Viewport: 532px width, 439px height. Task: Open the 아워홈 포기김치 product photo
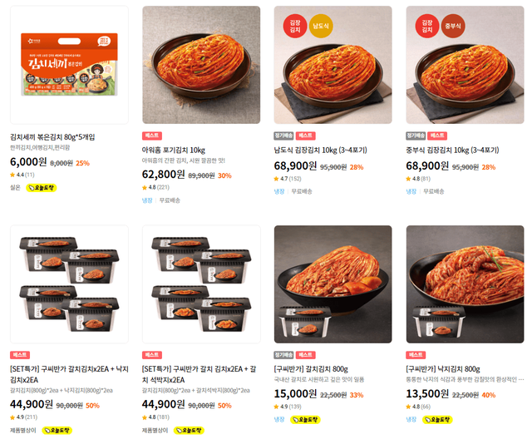(x=201, y=65)
